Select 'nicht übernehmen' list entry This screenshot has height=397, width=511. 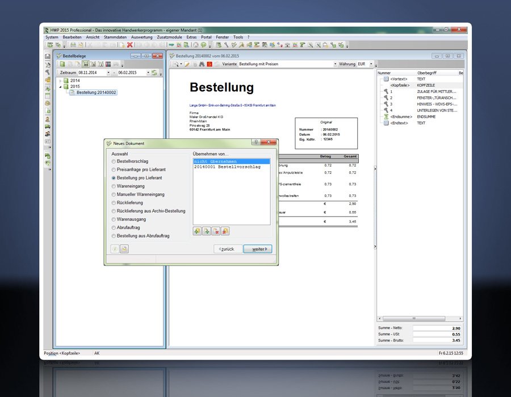tap(232, 162)
